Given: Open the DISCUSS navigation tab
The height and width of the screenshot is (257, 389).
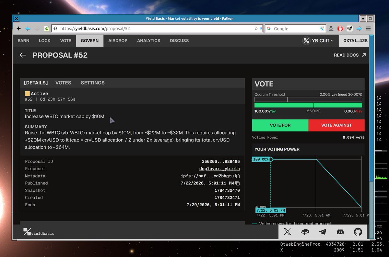Looking at the screenshot, I should tap(179, 41).
